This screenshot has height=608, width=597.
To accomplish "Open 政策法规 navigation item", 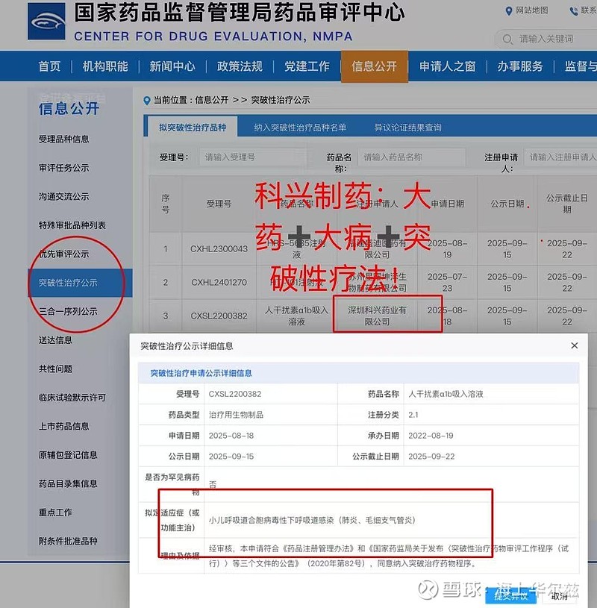I will click(240, 66).
